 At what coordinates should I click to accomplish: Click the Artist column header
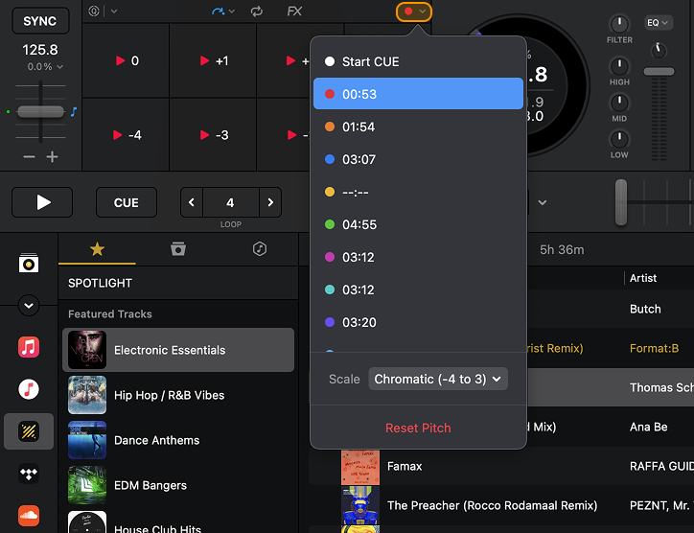click(x=643, y=278)
